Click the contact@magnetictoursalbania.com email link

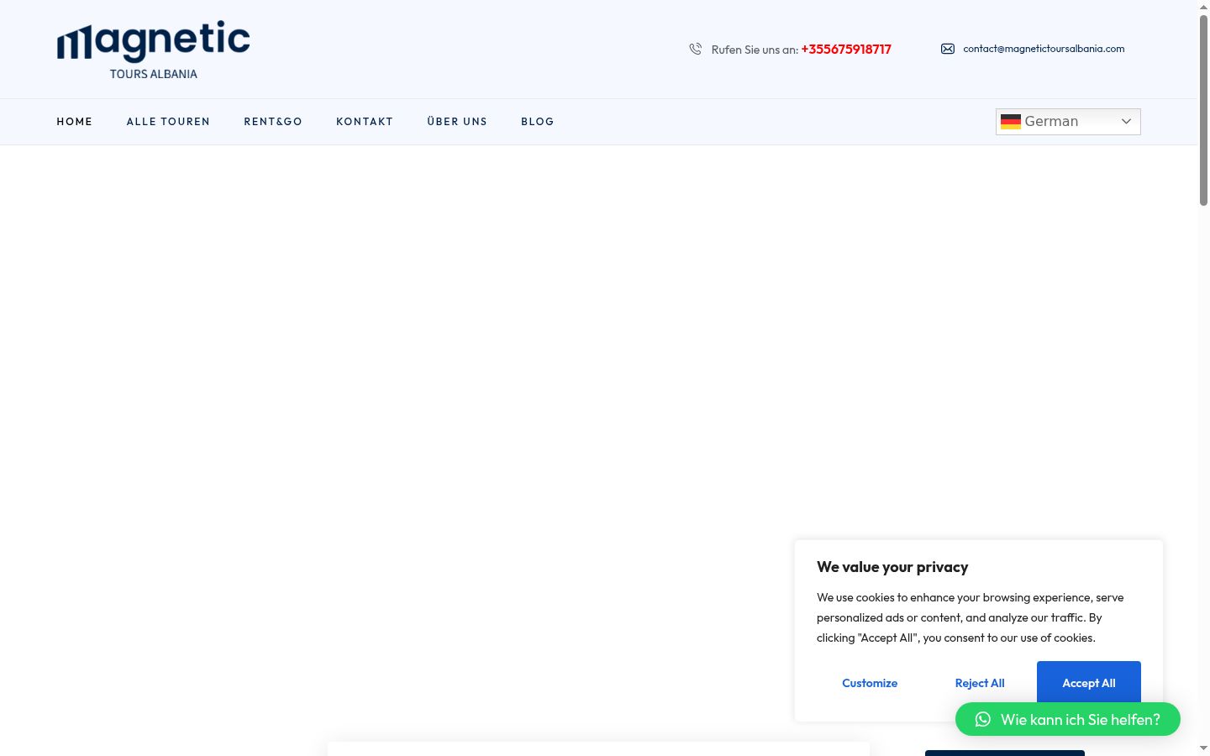[1044, 49]
